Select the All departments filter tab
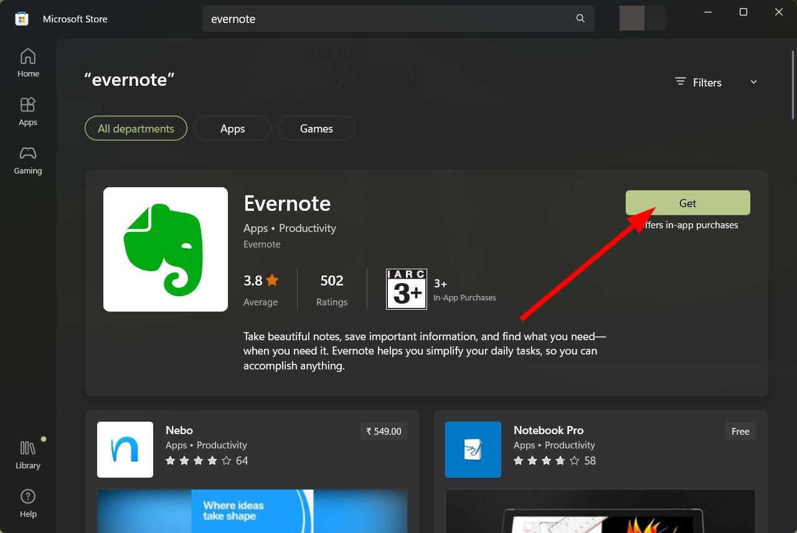Viewport: 797px width, 533px height. 136,129
